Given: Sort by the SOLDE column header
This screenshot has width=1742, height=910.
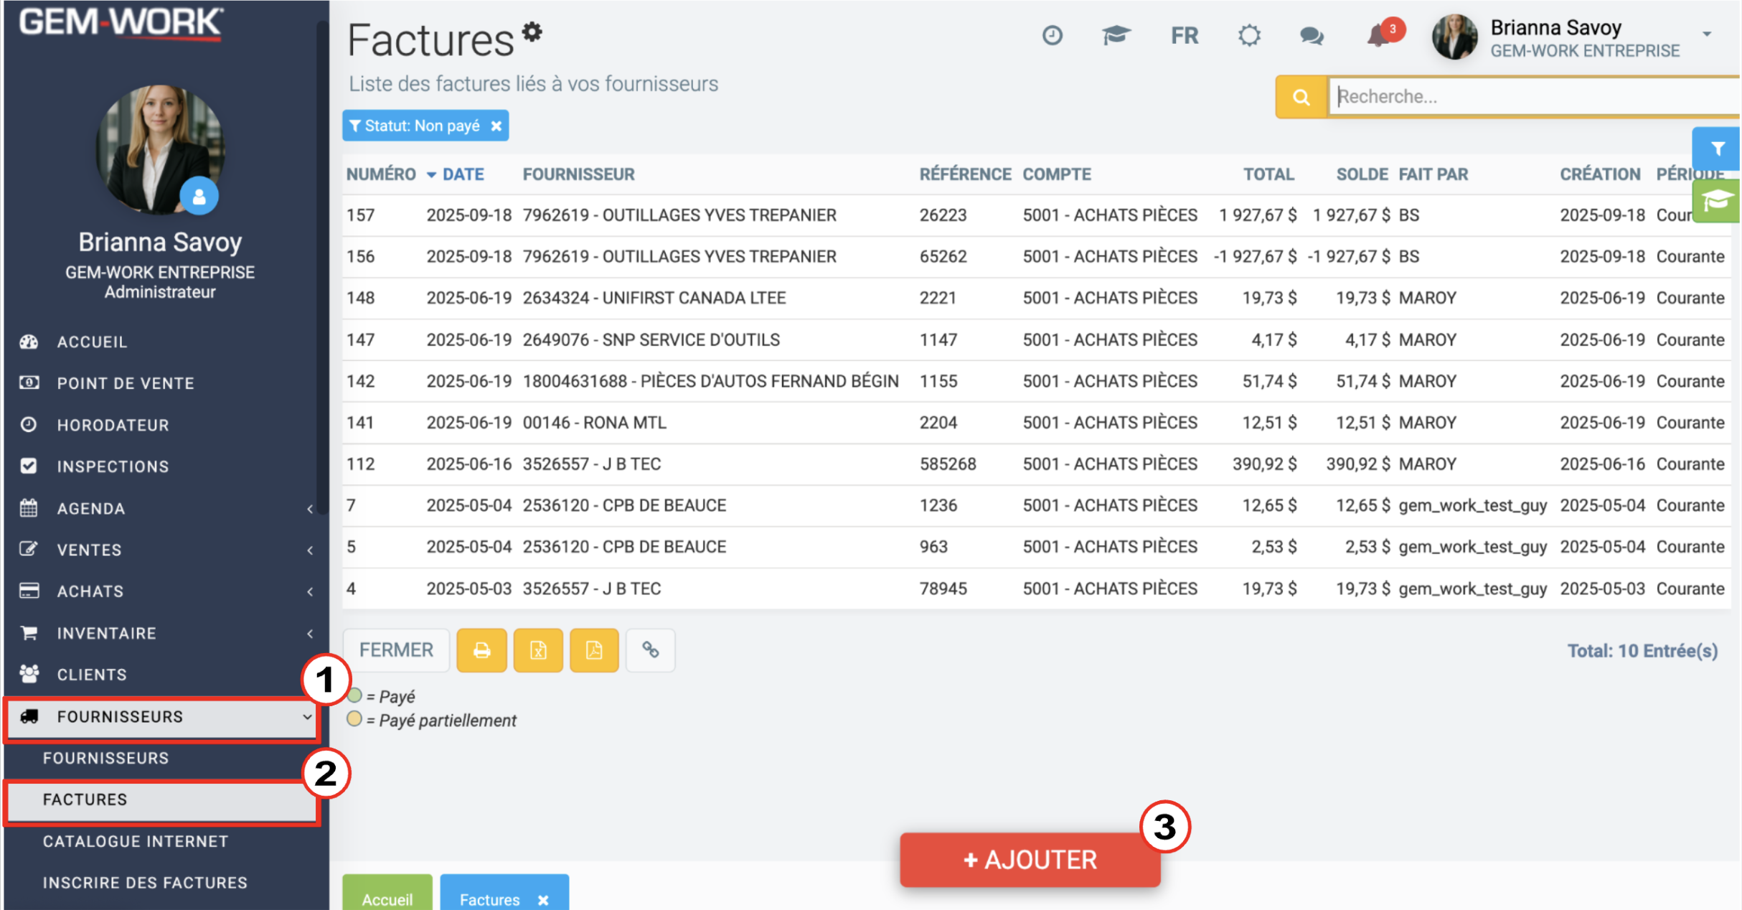Looking at the screenshot, I should click(1362, 174).
